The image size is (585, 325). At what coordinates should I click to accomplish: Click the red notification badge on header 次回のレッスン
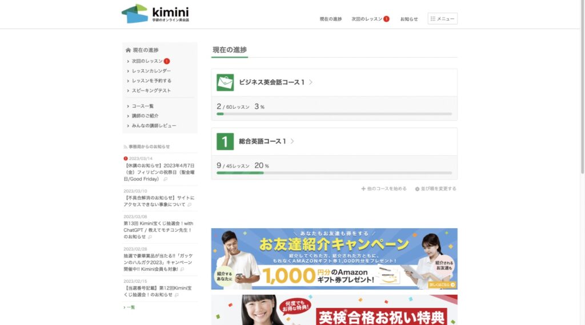386,19
